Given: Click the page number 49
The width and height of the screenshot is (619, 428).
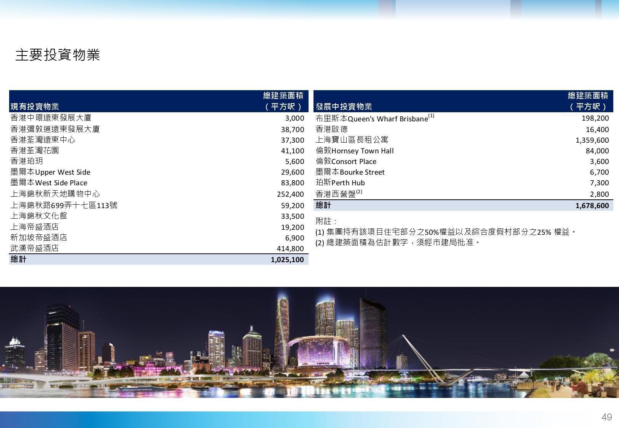Looking at the screenshot, I should (x=607, y=417).
